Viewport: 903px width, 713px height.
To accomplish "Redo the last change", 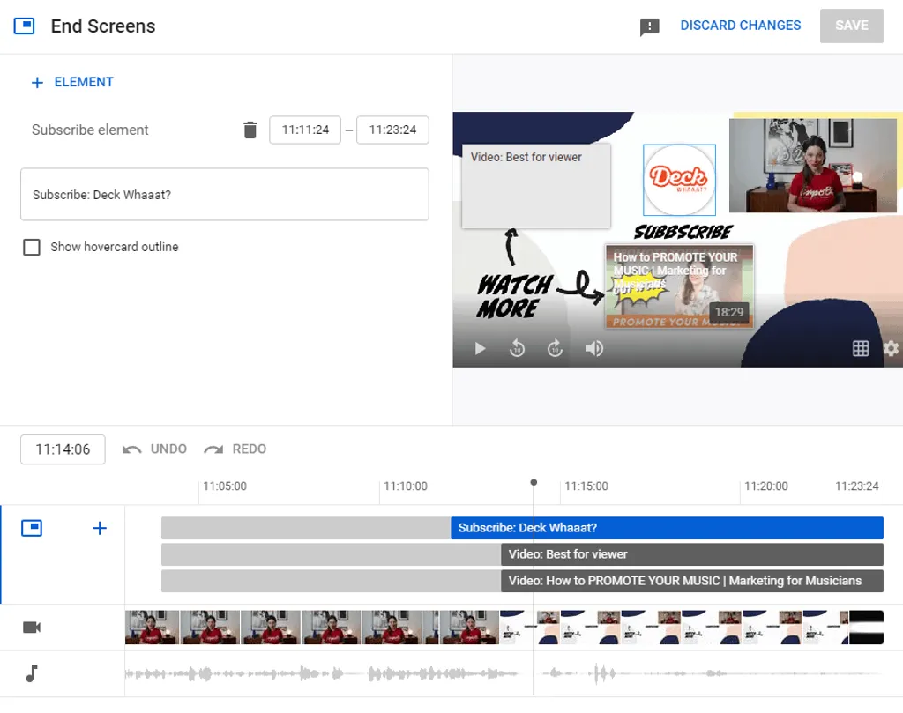I will [234, 449].
